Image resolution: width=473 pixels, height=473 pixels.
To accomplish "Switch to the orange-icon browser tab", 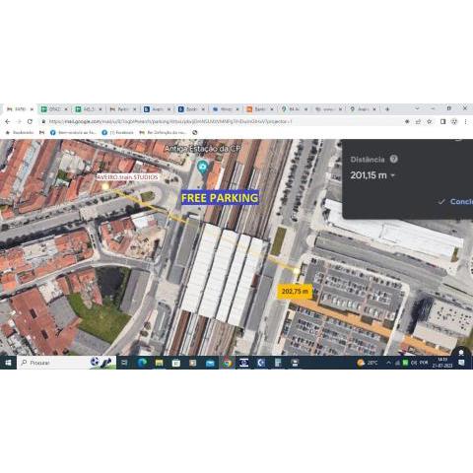I will 259,109.
